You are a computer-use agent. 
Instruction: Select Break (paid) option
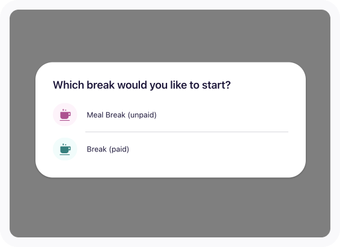click(x=171, y=149)
